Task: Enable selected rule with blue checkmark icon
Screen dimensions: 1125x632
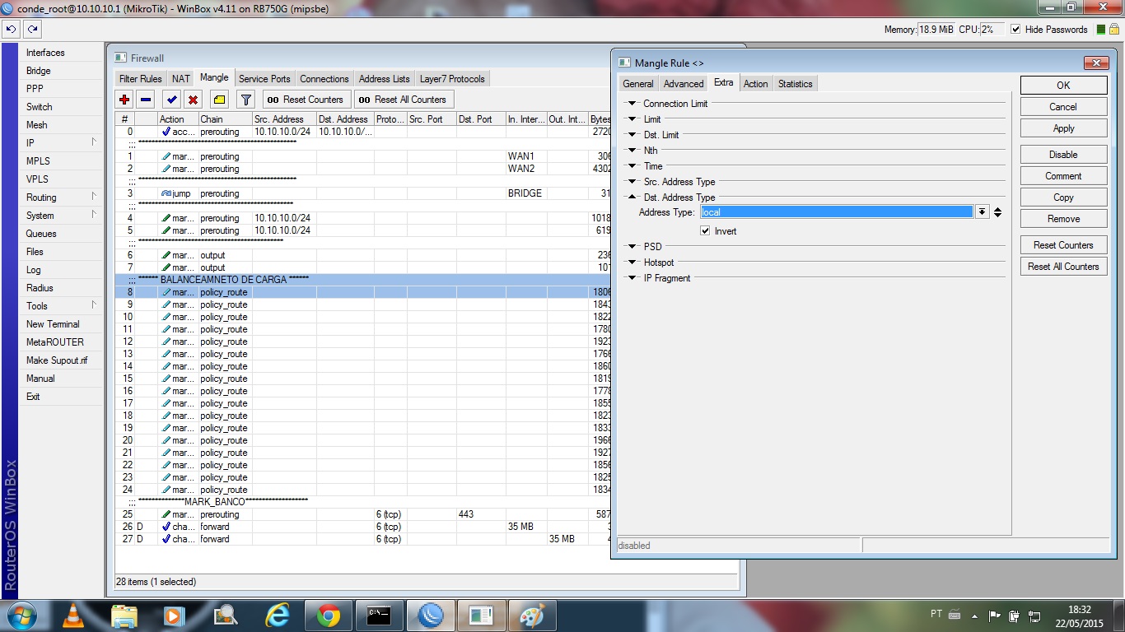Action: click(171, 100)
